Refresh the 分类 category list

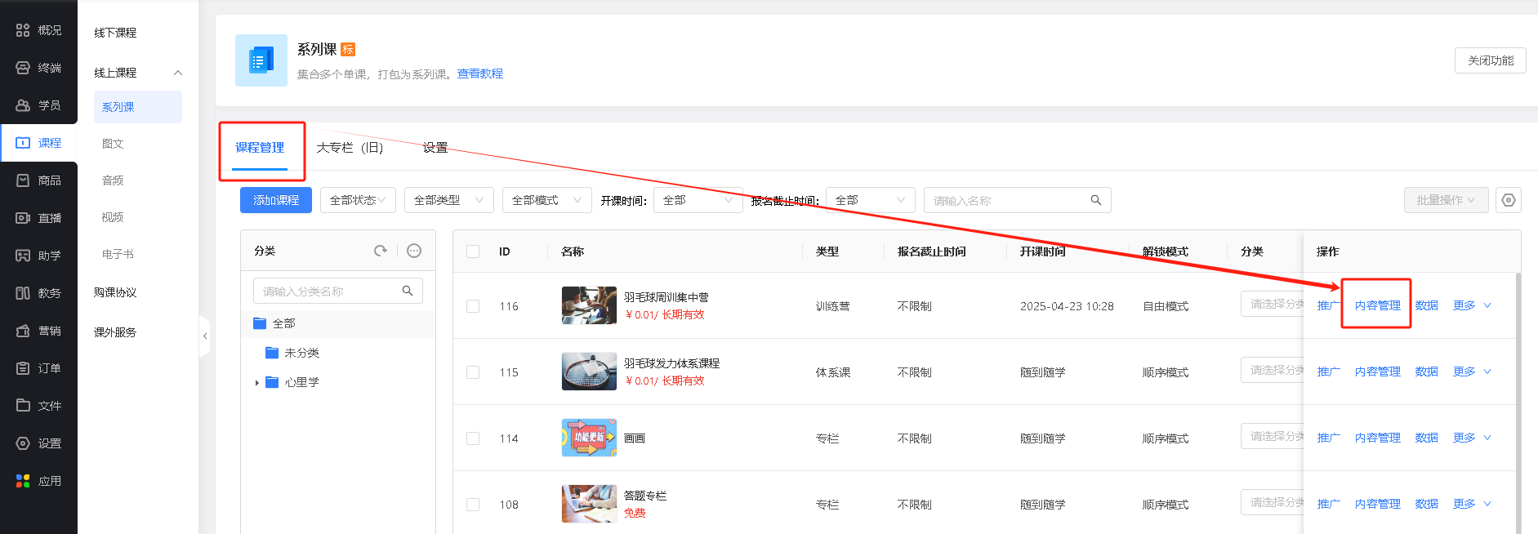pyautogui.click(x=381, y=251)
